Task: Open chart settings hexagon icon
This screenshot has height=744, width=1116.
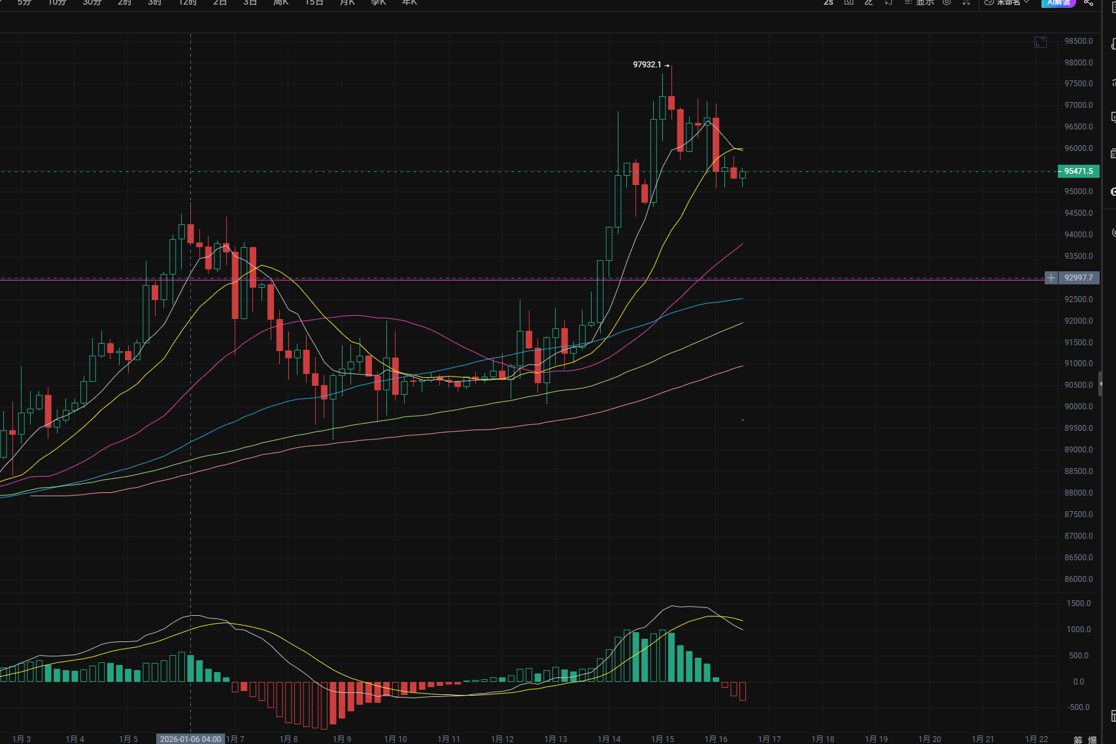Action: (x=947, y=3)
